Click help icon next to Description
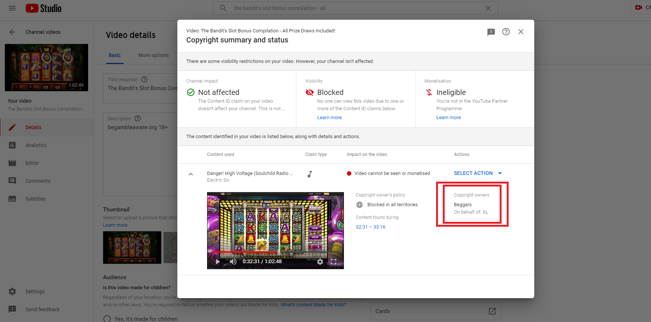651x322 pixels. [138, 118]
